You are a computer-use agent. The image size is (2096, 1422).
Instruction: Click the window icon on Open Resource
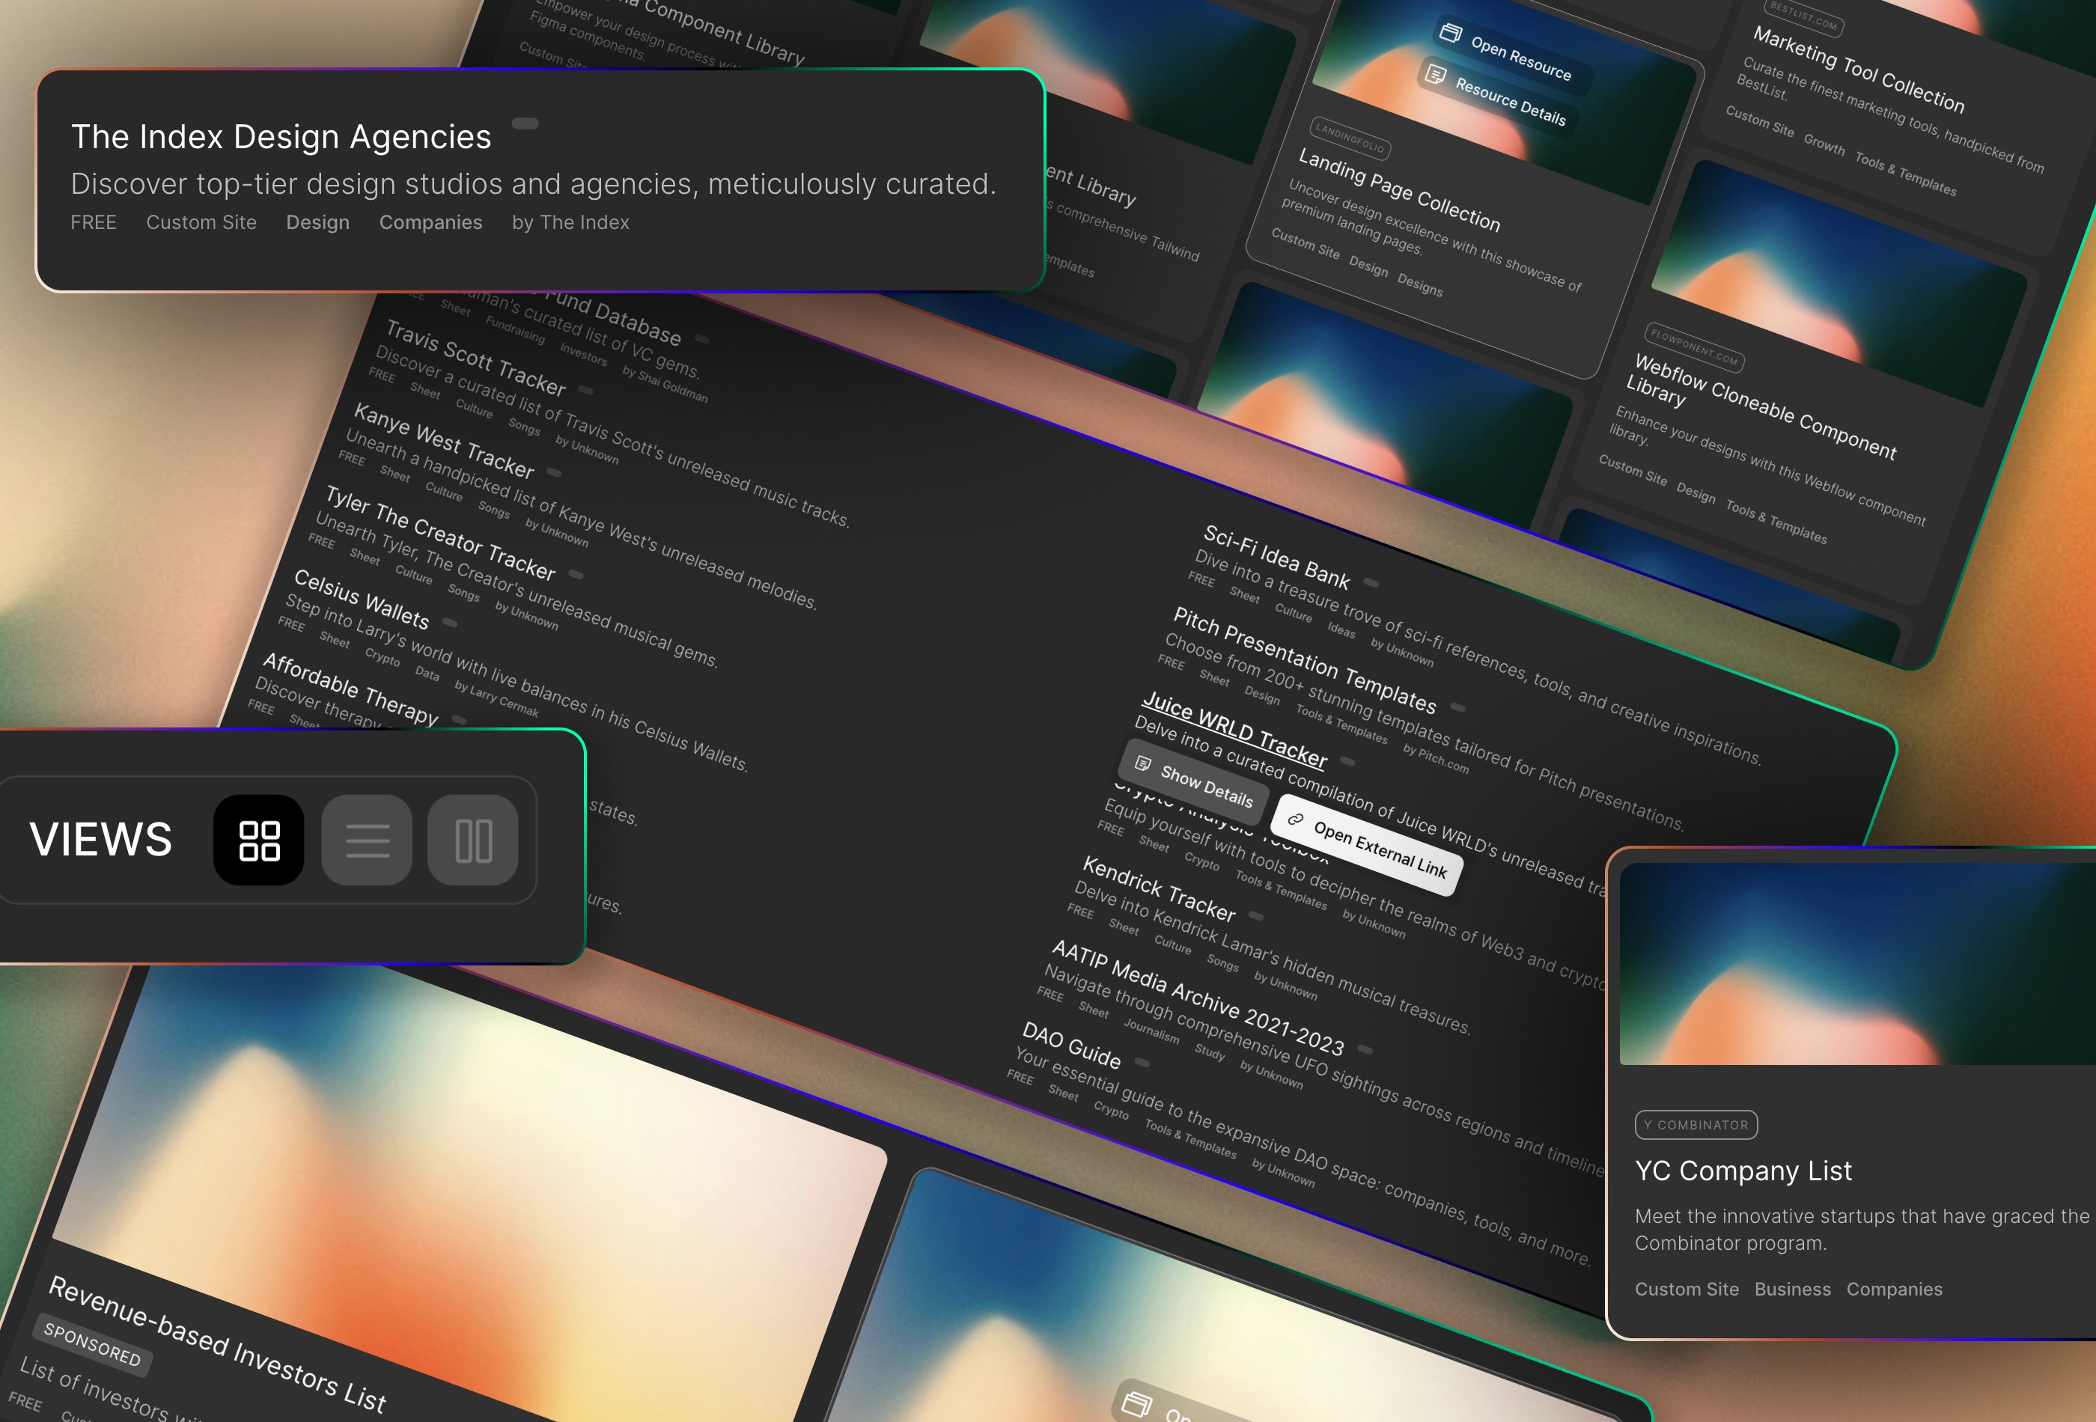pos(1450,34)
